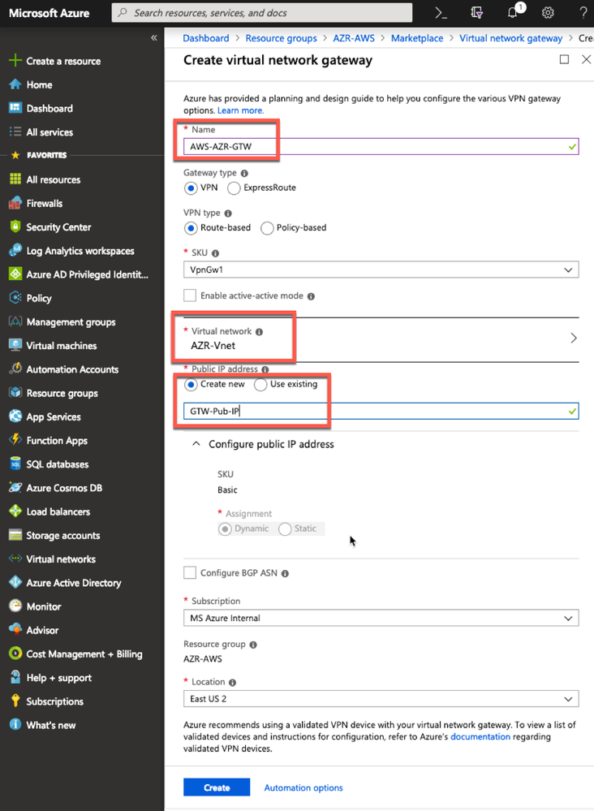
Task: Open Automation options link
Action: [303, 787]
